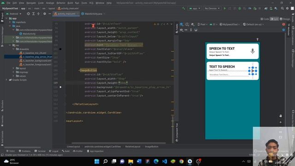Expand the layout folder in tree

click(x=13, y=68)
